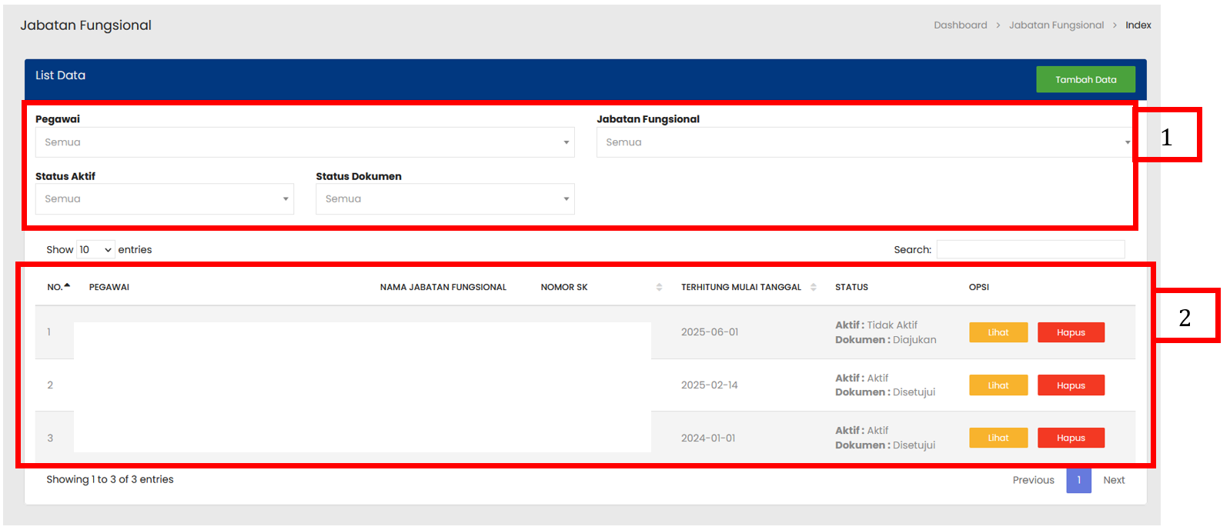The image size is (1230, 530).
Task: Focus the table Search input field
Action: point(1030,249)
